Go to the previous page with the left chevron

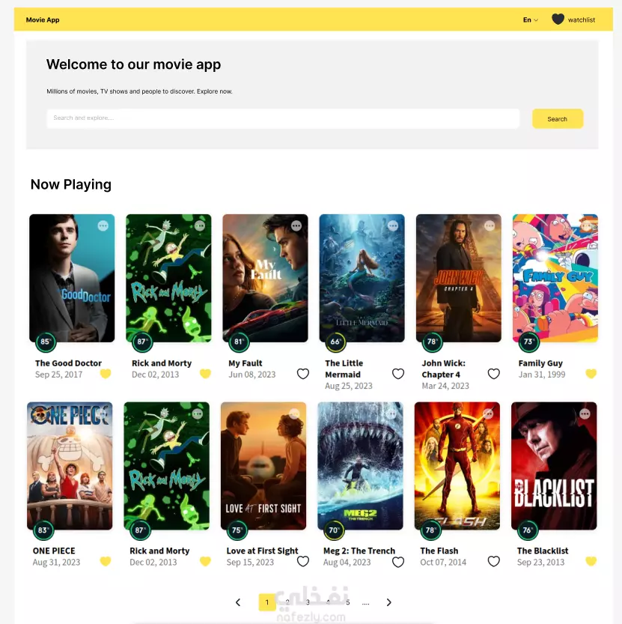pos(238,602)
